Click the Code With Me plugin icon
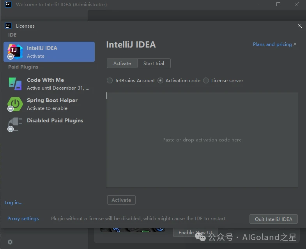Viewport: 306px width, 249px height. (15, 84)
